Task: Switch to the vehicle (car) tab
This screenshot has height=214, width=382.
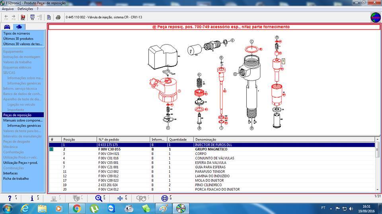Action: tap(7, 27)
